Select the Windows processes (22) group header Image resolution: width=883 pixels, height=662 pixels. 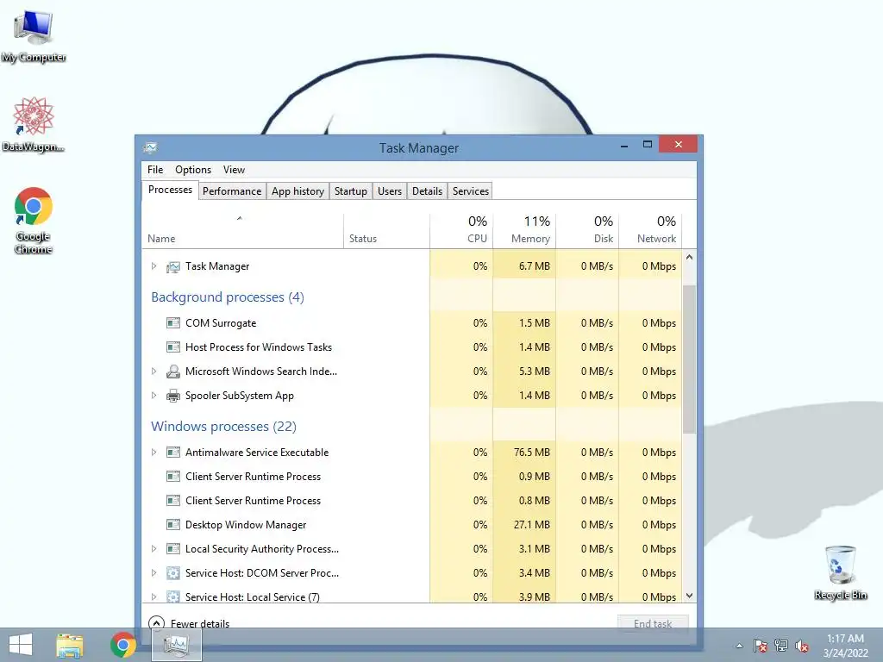[x=223, y=427]
